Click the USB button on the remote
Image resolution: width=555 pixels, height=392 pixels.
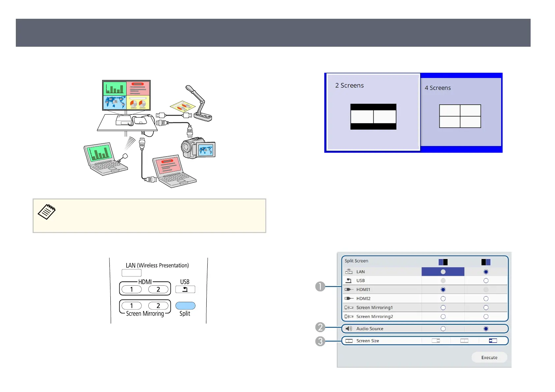(x=185, y=289)
